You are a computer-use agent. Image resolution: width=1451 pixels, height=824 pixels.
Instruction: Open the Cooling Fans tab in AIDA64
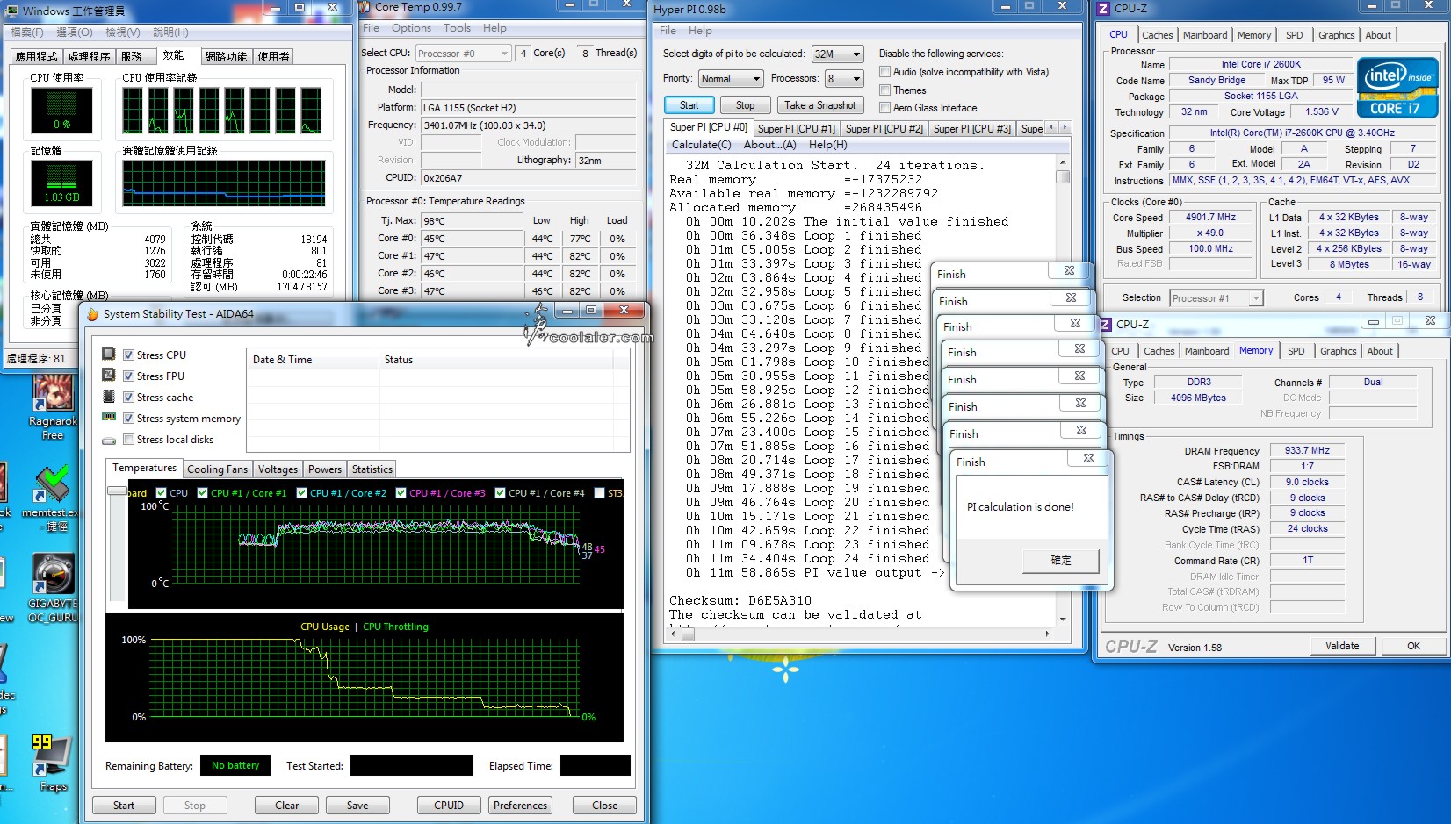217,469
